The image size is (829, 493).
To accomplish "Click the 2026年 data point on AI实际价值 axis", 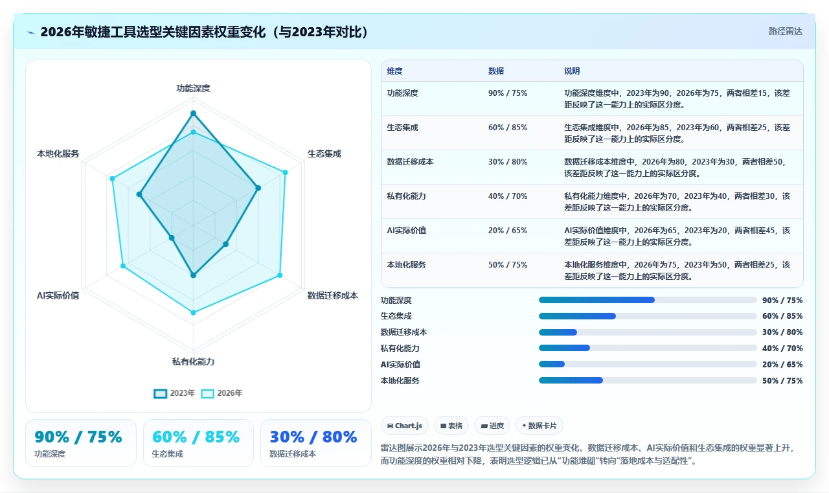I will pyautogui.click(x=123, y=266).
